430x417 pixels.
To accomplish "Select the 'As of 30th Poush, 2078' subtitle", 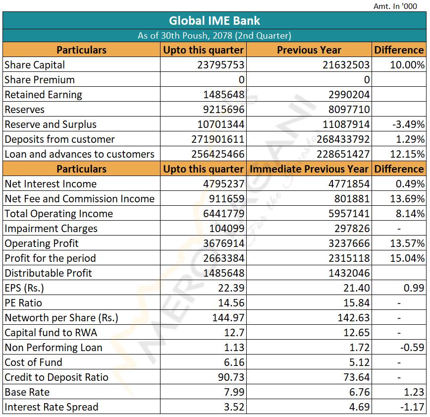I will click(x=215, y=36).
